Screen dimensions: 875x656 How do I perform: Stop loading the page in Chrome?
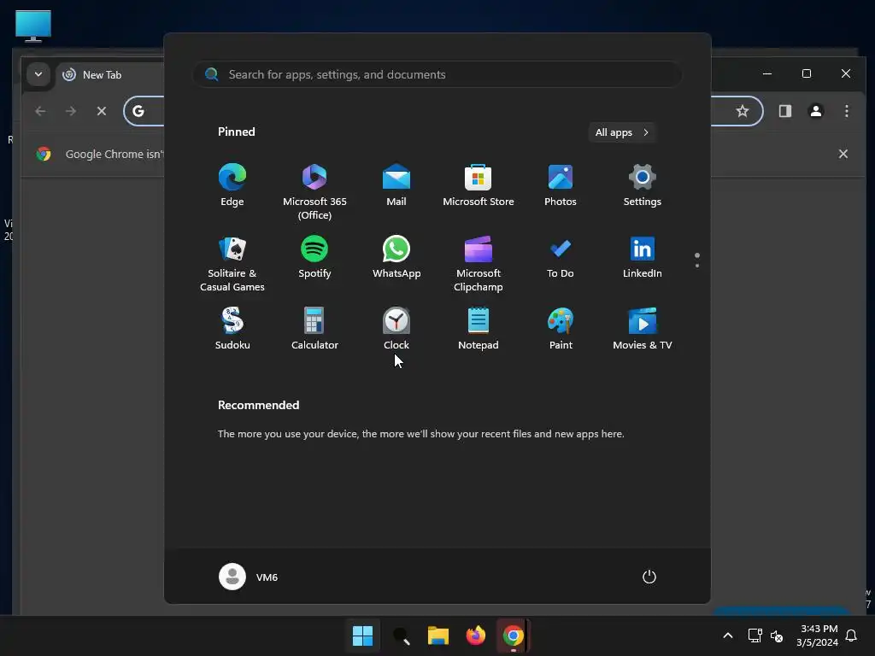(102, 111)
